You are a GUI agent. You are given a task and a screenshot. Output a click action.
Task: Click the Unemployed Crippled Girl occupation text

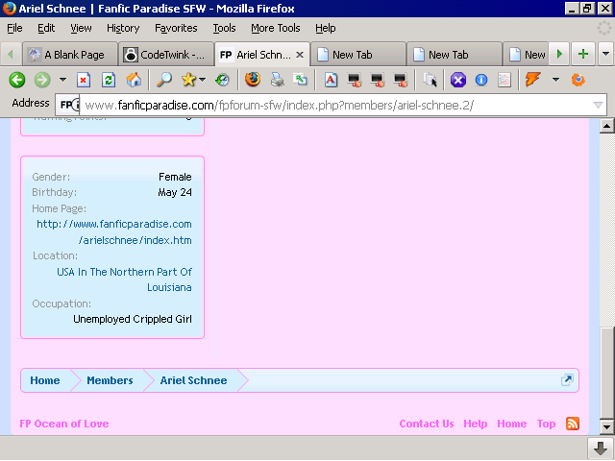coord(133,319)
